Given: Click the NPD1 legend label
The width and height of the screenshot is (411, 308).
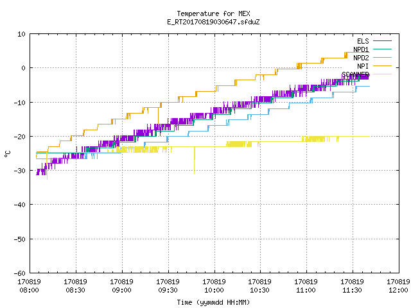Looking at the screenshot, I should (361, 49).
